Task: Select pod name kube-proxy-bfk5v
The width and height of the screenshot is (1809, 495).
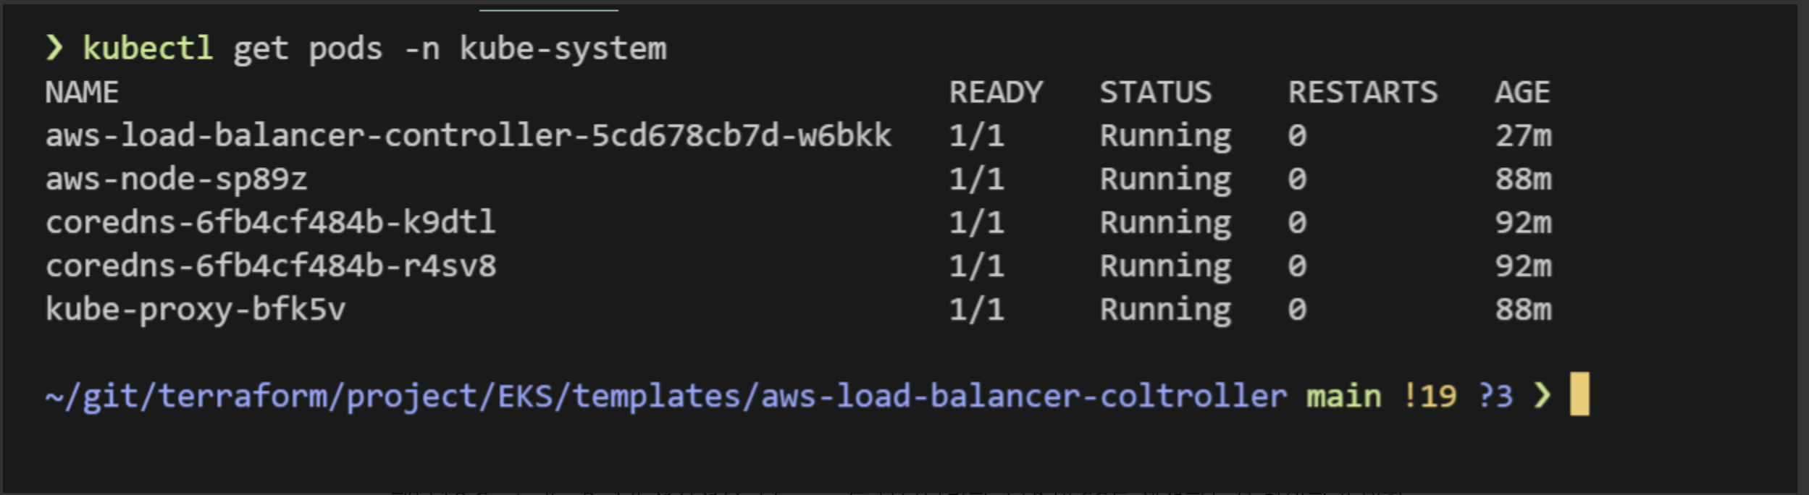Action: pyautogui.click(x=196, y=310)
